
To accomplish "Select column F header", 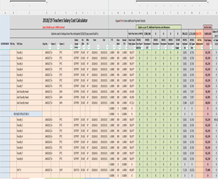I will 66,13.
